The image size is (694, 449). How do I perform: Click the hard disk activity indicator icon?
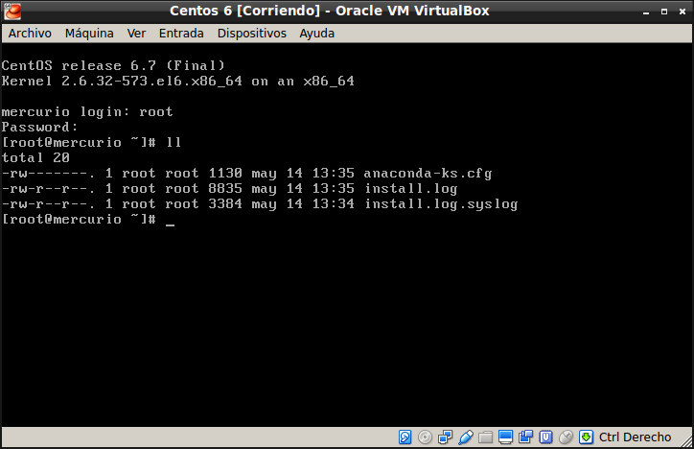point(405,437)
